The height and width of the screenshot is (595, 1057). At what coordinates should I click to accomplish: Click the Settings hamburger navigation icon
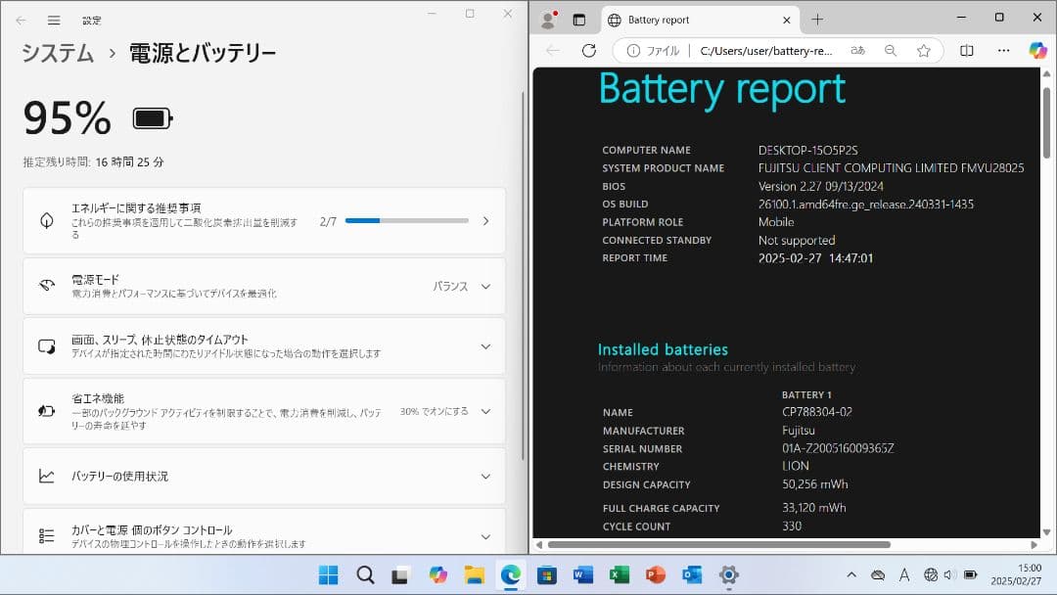pos(55,19)
